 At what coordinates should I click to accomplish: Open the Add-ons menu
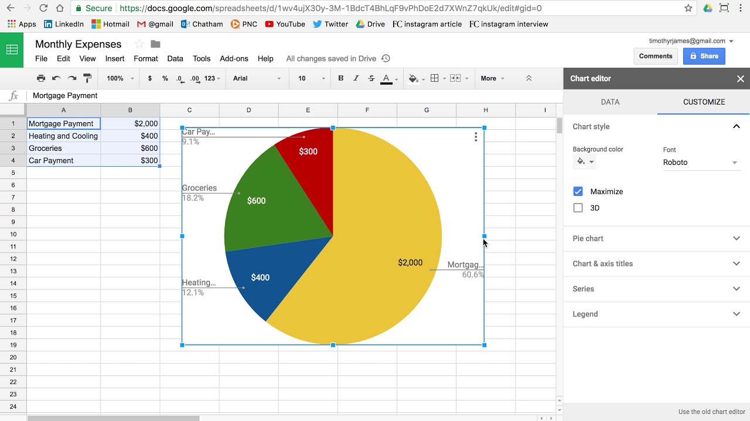(234, 58)
